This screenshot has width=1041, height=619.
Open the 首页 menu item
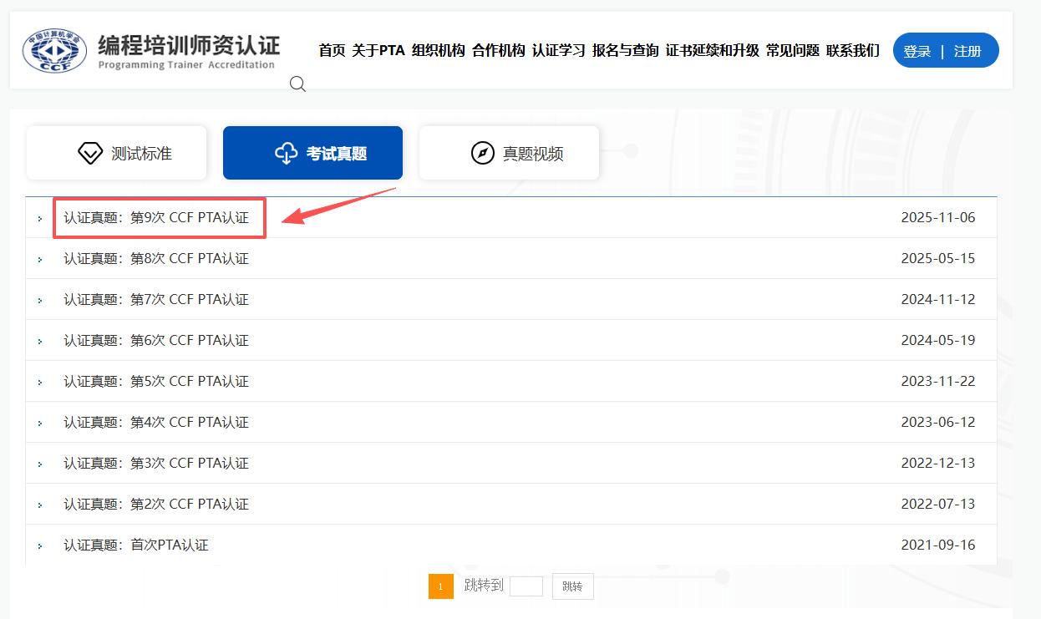[332, 51]
